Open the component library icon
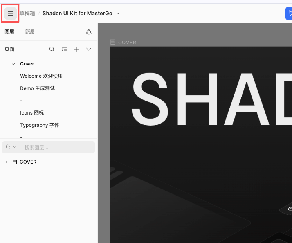Image resolution: width=292 pixels, height=243 pixels. (x=89, y=32)
